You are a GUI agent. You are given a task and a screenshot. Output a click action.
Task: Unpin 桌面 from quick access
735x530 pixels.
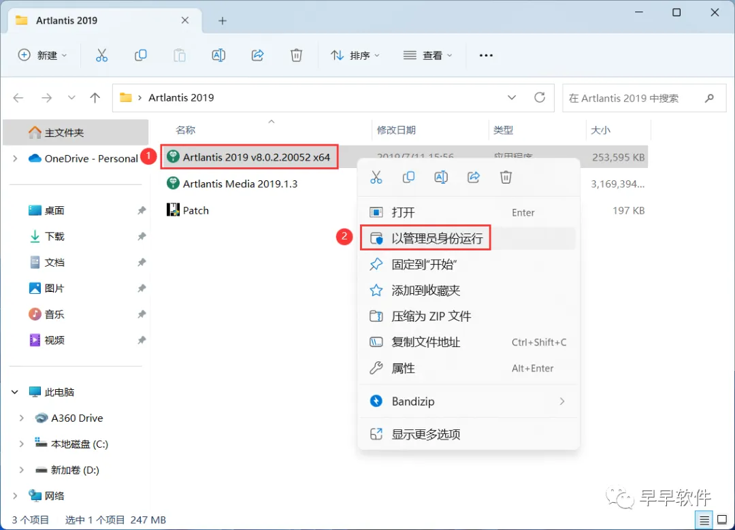tap(142, 210)
